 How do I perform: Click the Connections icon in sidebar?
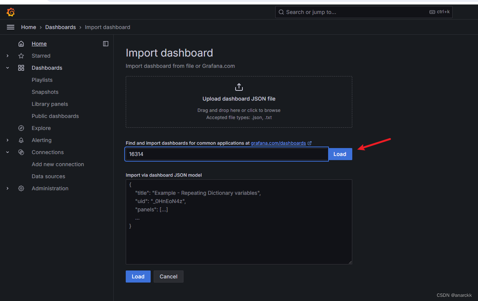coord(21,152)
